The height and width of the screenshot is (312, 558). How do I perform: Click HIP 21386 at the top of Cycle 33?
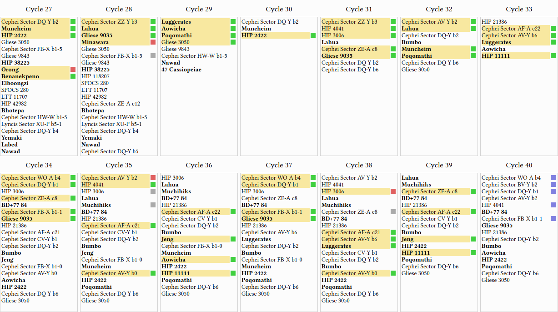coord(494,22)
